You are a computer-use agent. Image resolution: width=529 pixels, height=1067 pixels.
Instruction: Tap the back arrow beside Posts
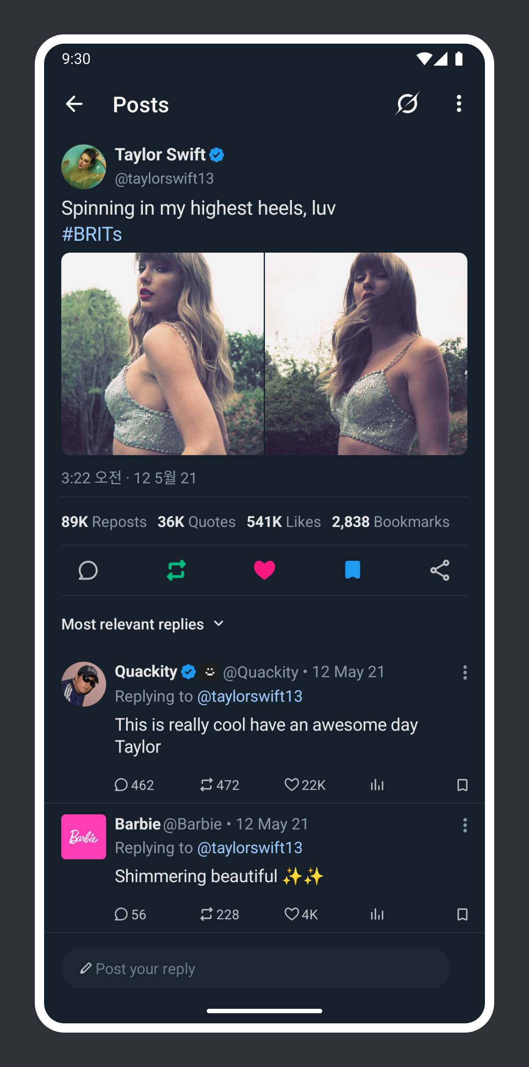(74, 104)
